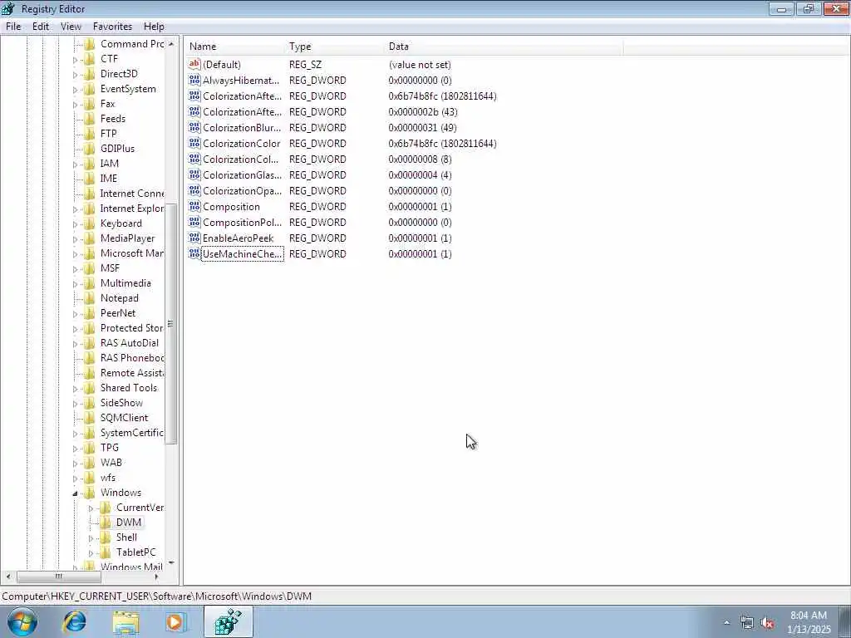Expand the MediaPlayer tree node

click(75, 238)
